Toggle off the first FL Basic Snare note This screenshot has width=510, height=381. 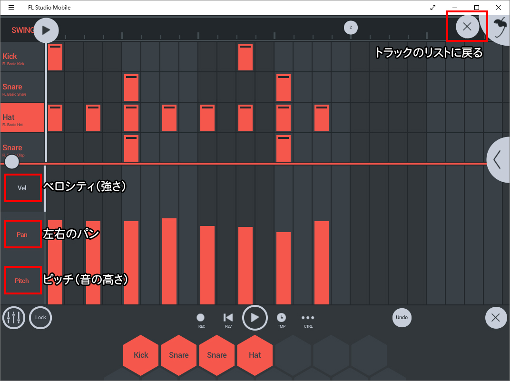coord(131,88)
